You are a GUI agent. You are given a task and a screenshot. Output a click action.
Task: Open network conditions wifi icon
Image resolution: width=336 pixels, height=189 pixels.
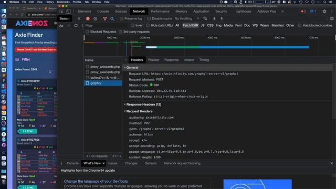coord(205,19)
